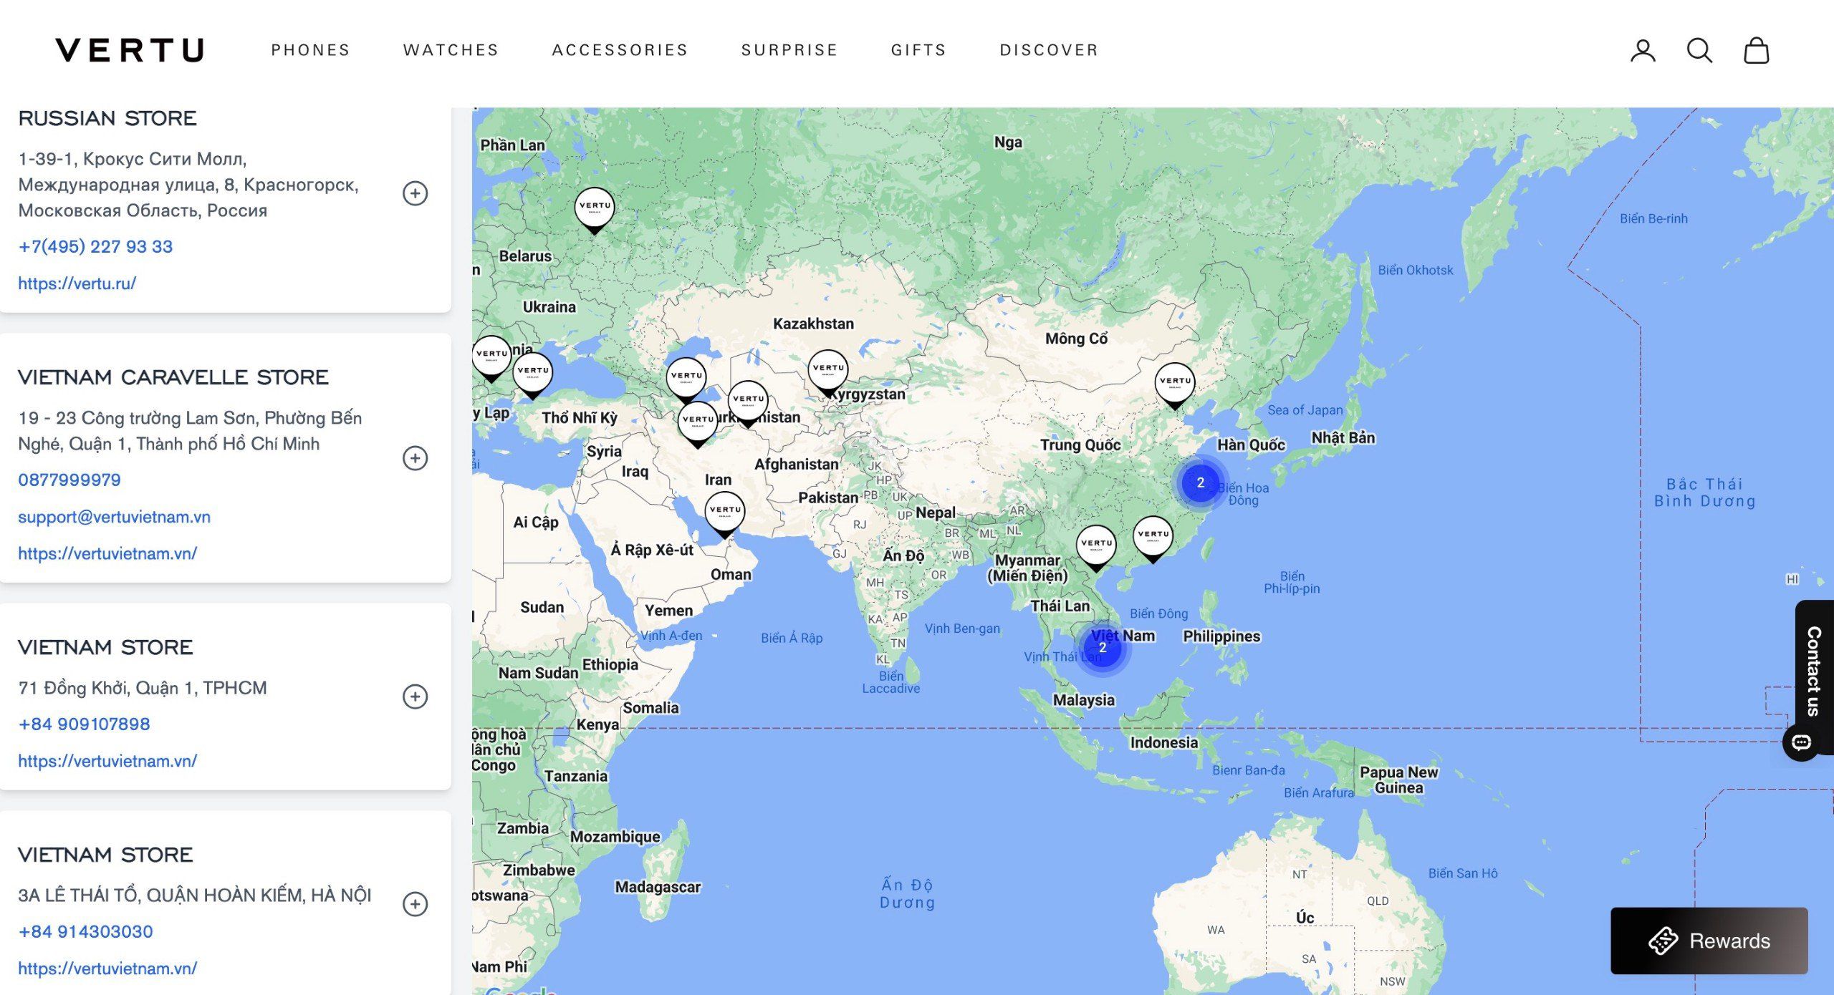The width and height of the screenshot is (1834, 995).
Task: Select the blue cluster marker over Vietnam
Action: click(1102, 648)
